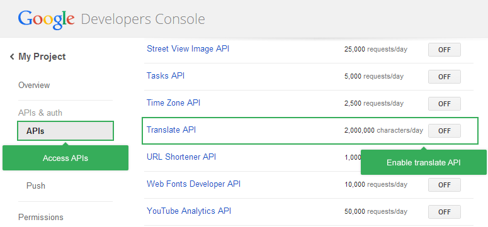Toggle YouTube Analytics API on
Viewport: 488px width, 227px height.
coord(444,212)
